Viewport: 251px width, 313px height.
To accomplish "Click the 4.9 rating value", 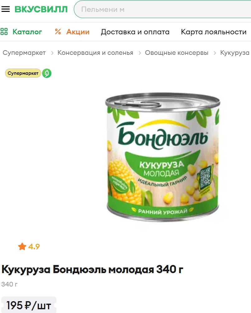I will 34,247.
